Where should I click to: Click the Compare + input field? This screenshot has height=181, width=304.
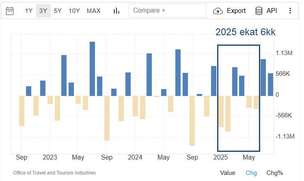tap(167, 11)
